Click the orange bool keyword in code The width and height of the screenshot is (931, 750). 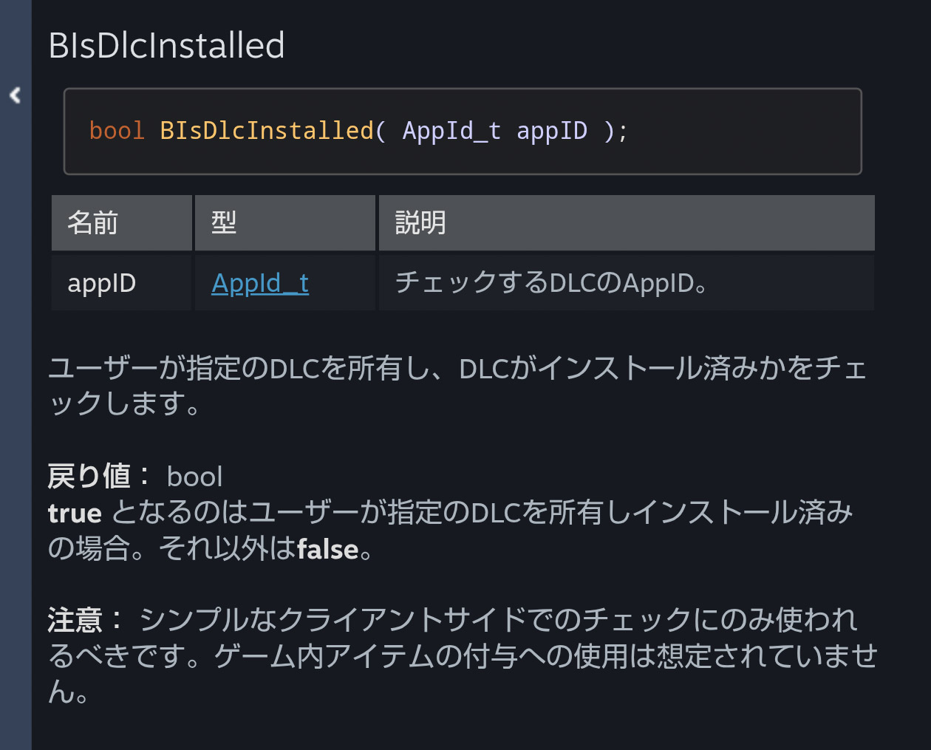116,131
